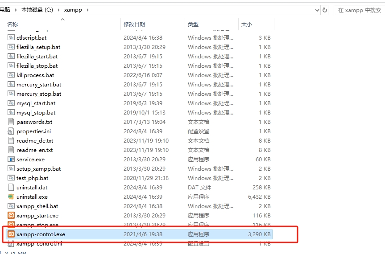Select file name mercury_start.bat
385x254 pixels.
(39, 84)
